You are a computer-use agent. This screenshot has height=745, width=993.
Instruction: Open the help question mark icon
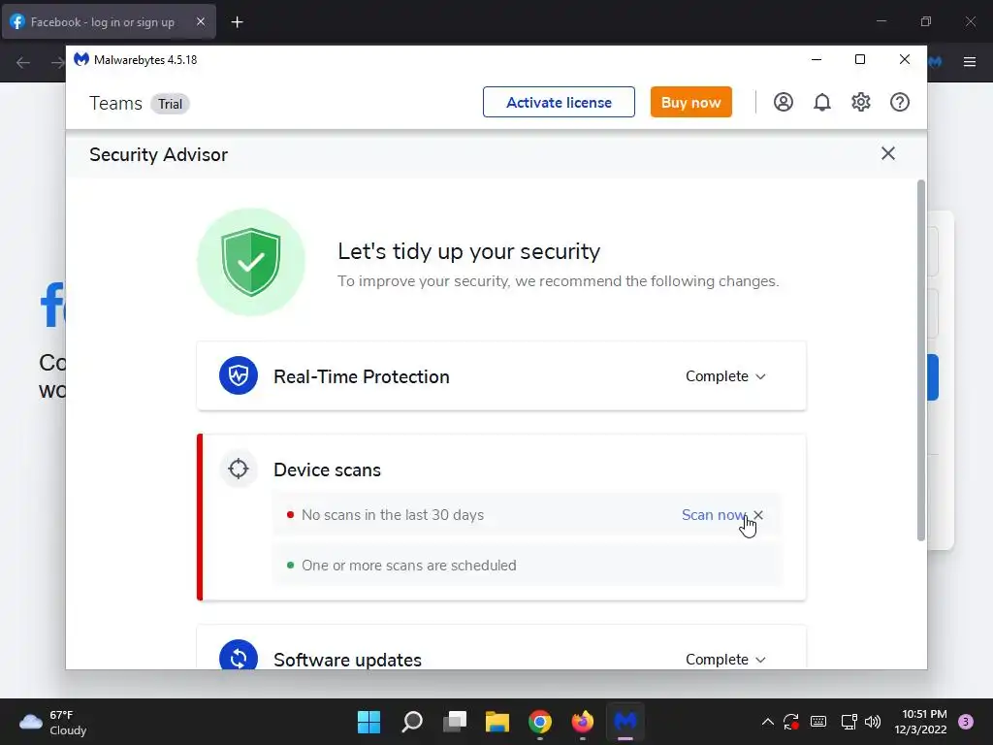(x=899, y=102)
